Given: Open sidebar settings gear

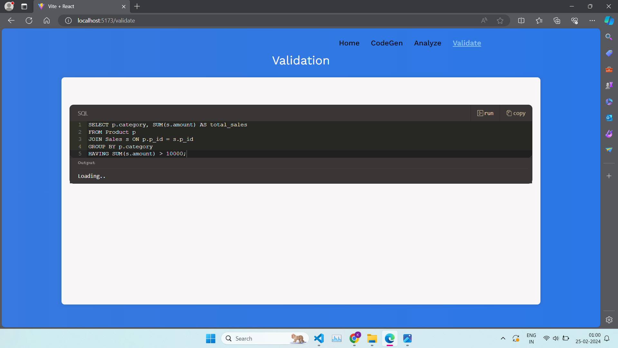Looking at the screenshot, I should [x=609, y=320].
